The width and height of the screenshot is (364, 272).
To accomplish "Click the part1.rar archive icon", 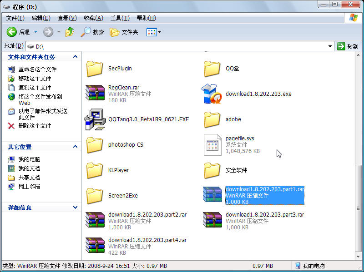I will point(212,195).
